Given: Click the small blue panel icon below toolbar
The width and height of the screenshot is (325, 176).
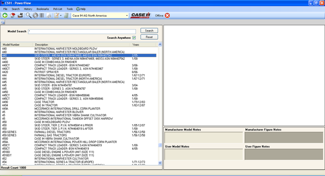Looking at the screenshot, I should pyautogui.click(x=3, y=22).
